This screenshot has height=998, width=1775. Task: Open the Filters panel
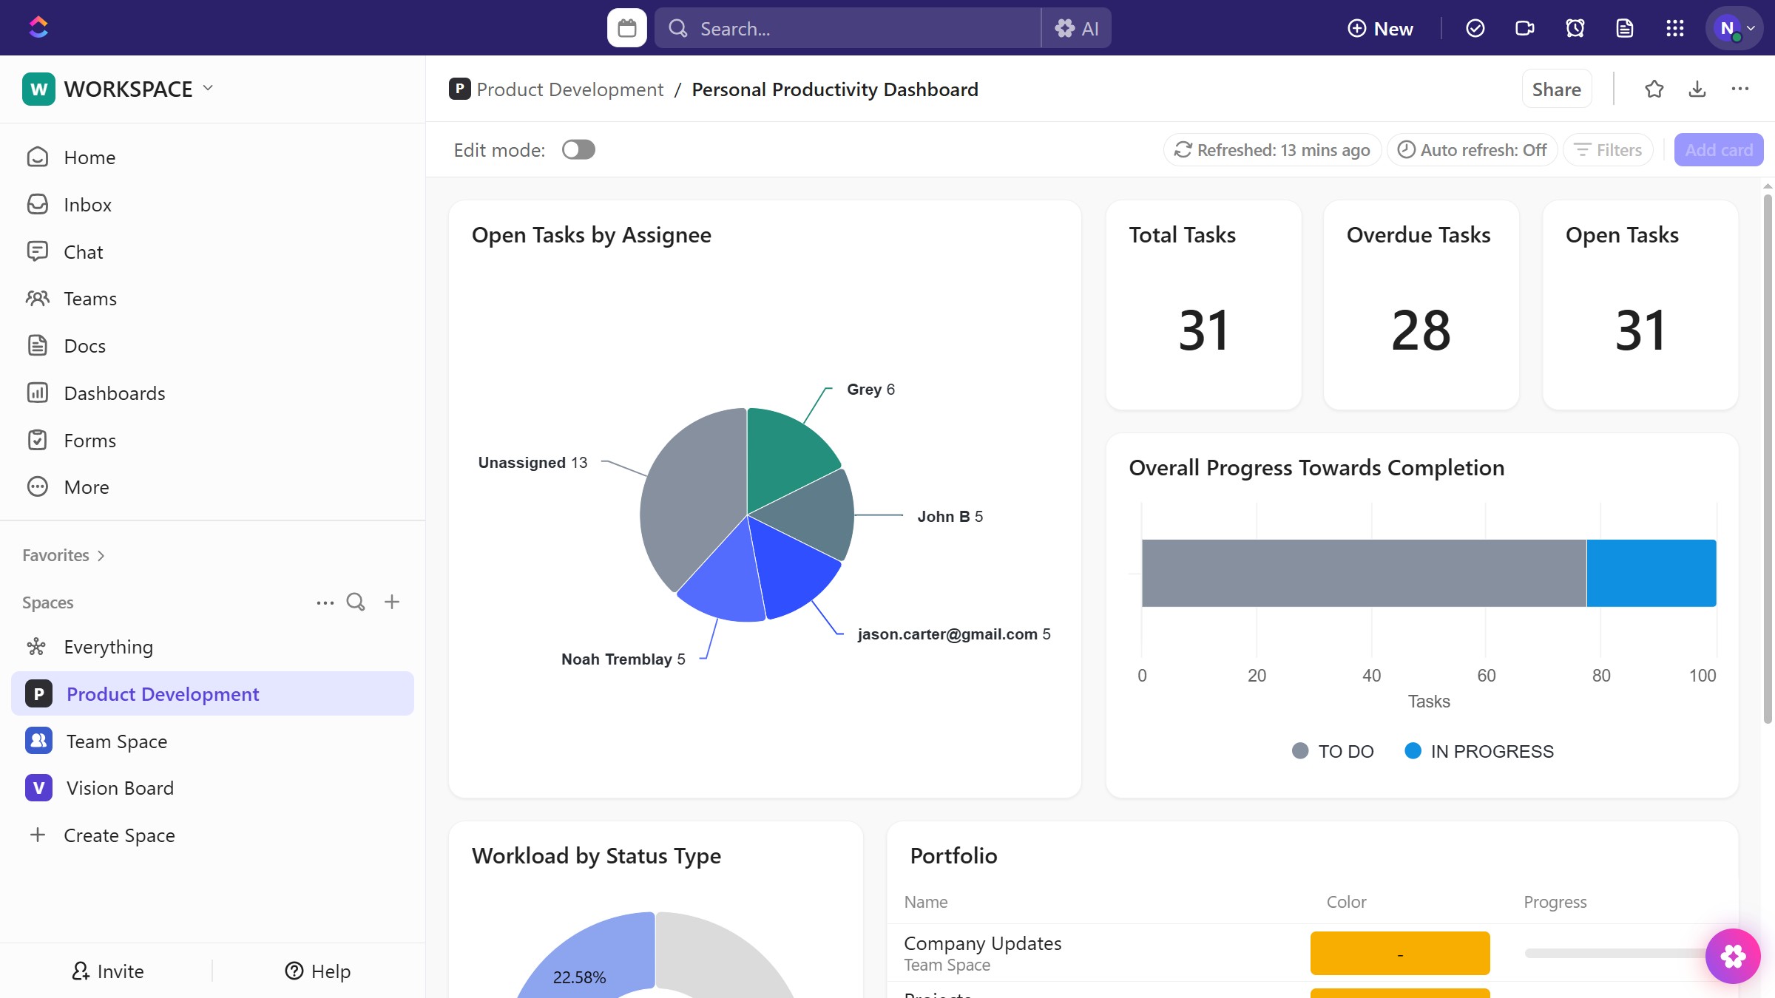point(1606,149)
